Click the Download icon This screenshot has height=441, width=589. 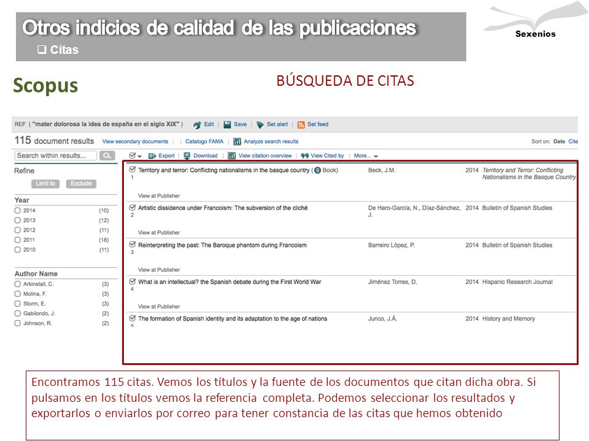coord(187,156)
